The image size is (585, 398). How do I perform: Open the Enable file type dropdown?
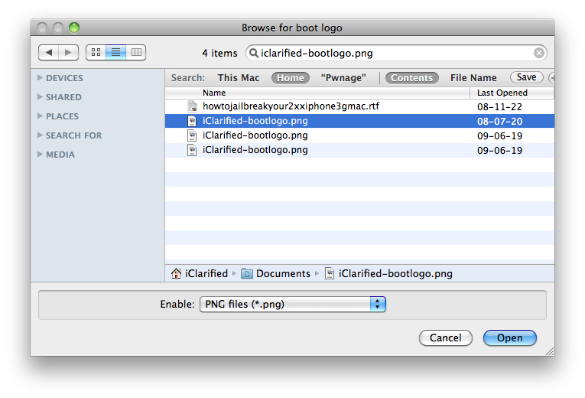[x=293, y=305]
